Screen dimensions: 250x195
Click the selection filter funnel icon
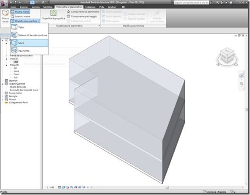[x=232, y=192]
